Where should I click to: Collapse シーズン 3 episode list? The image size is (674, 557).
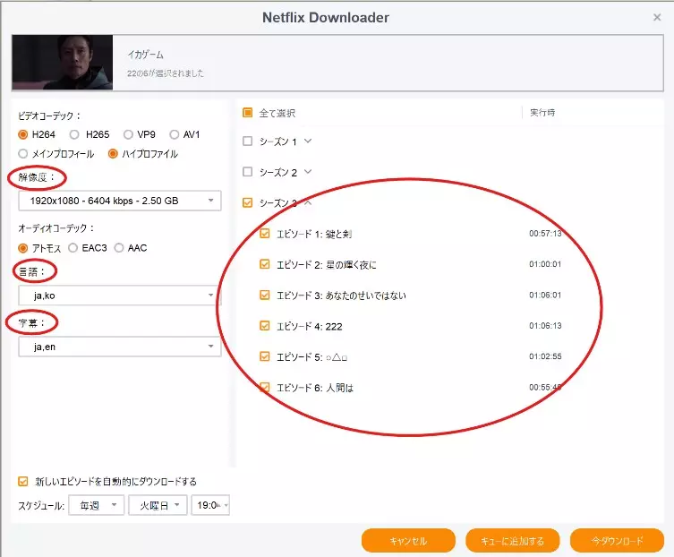(308, 202)
